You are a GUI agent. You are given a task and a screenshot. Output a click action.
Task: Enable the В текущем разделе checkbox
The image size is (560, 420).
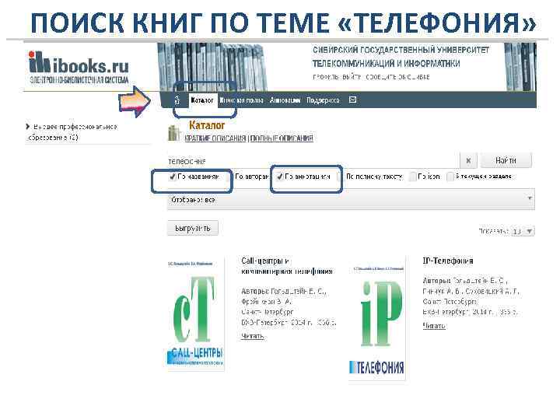[x=450, y=177]
